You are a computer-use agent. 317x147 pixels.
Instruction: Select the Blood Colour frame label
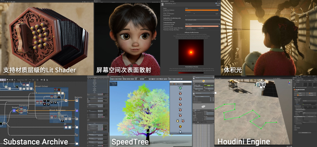click(42, 86)
